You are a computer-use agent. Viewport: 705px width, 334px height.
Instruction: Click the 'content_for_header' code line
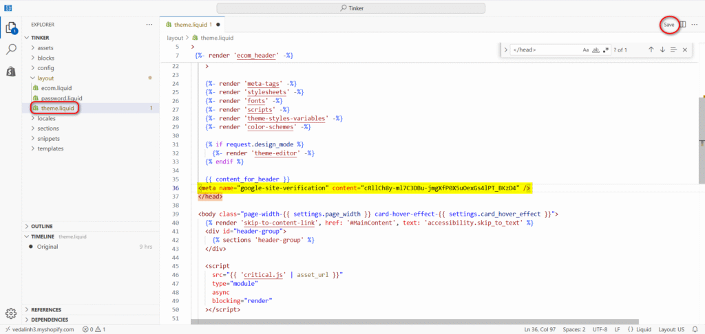tap(247, 179)
